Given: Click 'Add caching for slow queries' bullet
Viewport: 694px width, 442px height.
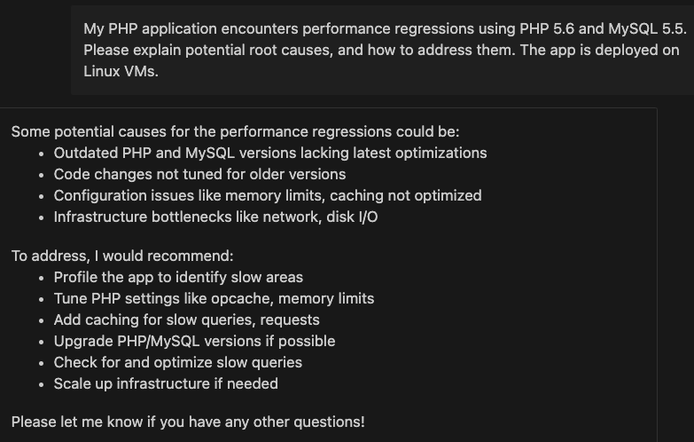Looking at the screenshot, I should click(186, 320).
